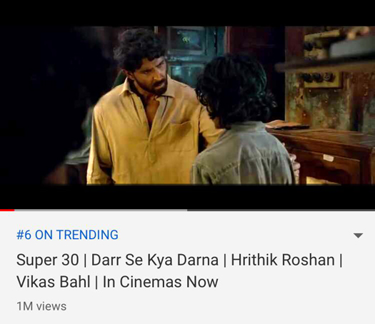
Task: Tap the red played portion of progress bar
Action: click(x=7, y=211)
